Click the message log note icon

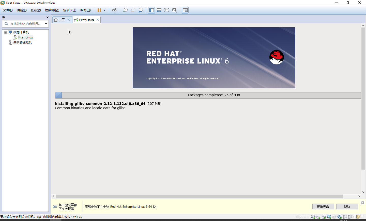[358, 217]
